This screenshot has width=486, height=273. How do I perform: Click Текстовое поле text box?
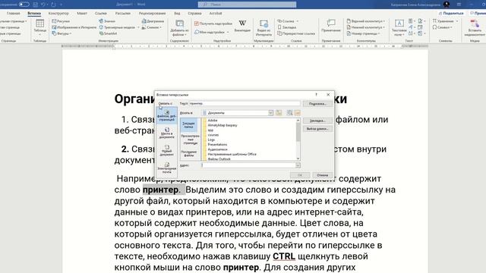(x=399, y=28)
